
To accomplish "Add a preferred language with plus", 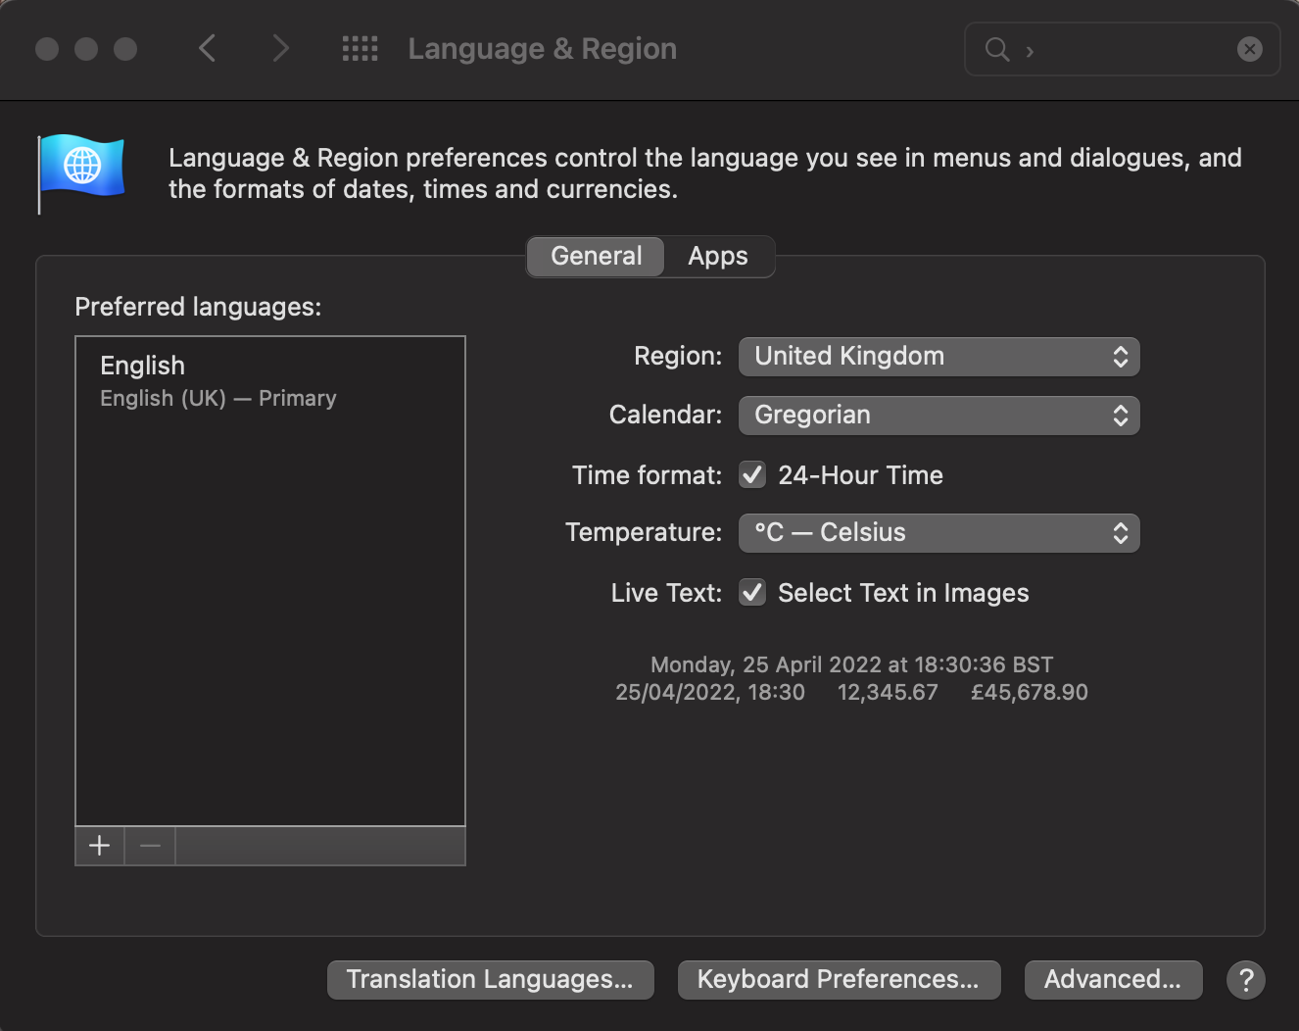I will click(100, 846).
